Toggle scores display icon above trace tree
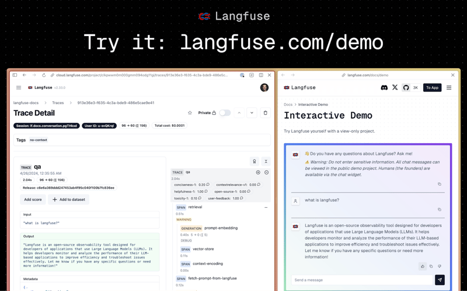 click(255, 161)
